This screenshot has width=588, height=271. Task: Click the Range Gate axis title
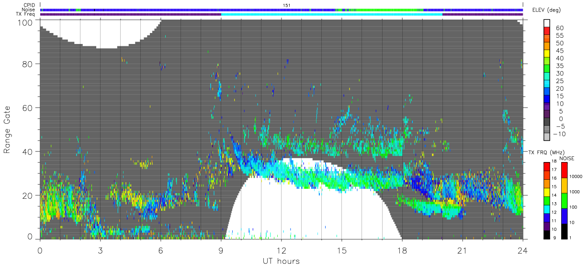(7, 130)
